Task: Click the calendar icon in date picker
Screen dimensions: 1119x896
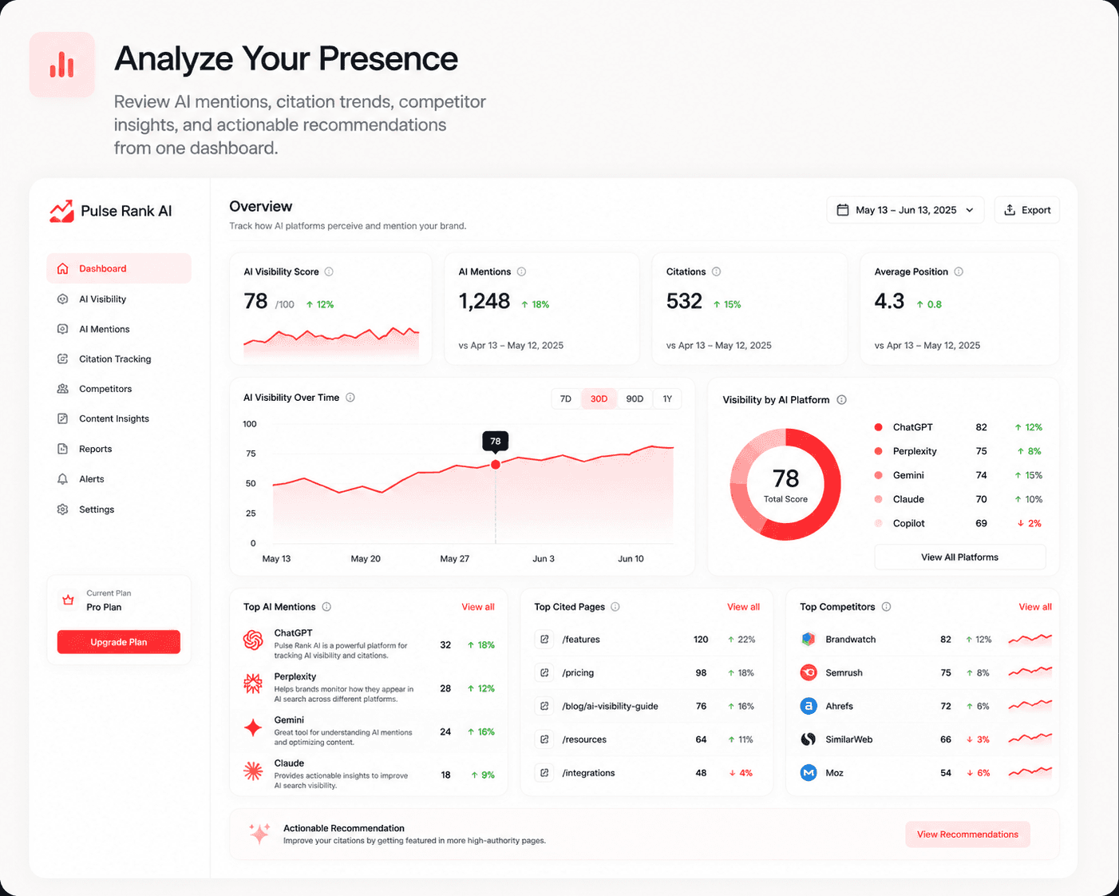Action: click(x=842, y=210)
